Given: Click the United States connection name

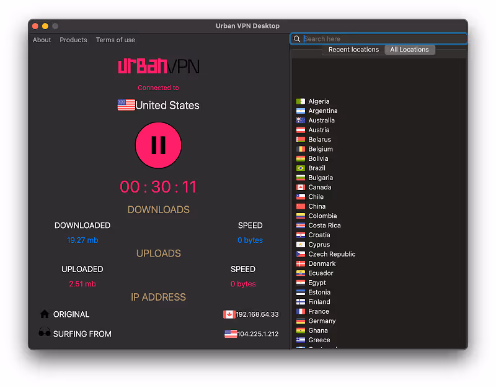Looking at the screenshot, I should 167,105.
